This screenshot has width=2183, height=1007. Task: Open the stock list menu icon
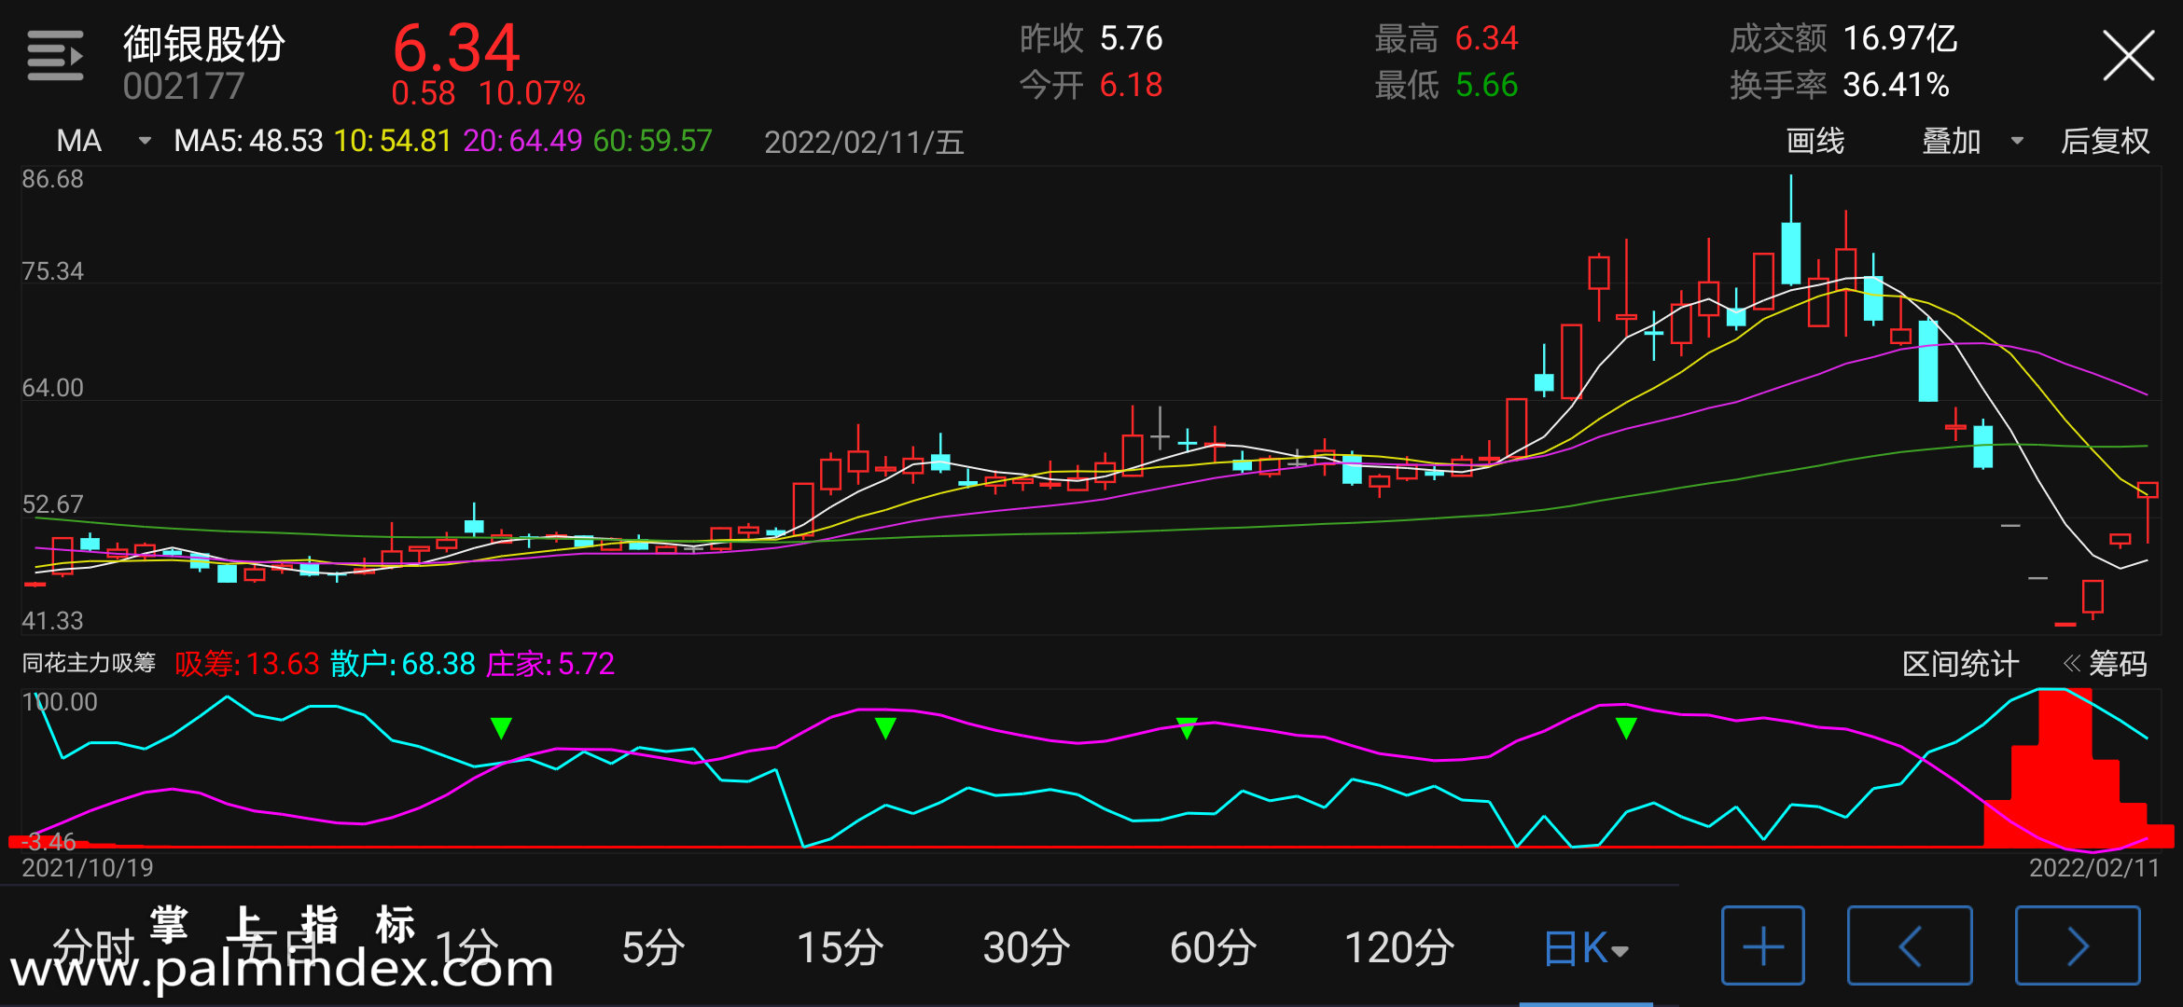pos(55,56)
